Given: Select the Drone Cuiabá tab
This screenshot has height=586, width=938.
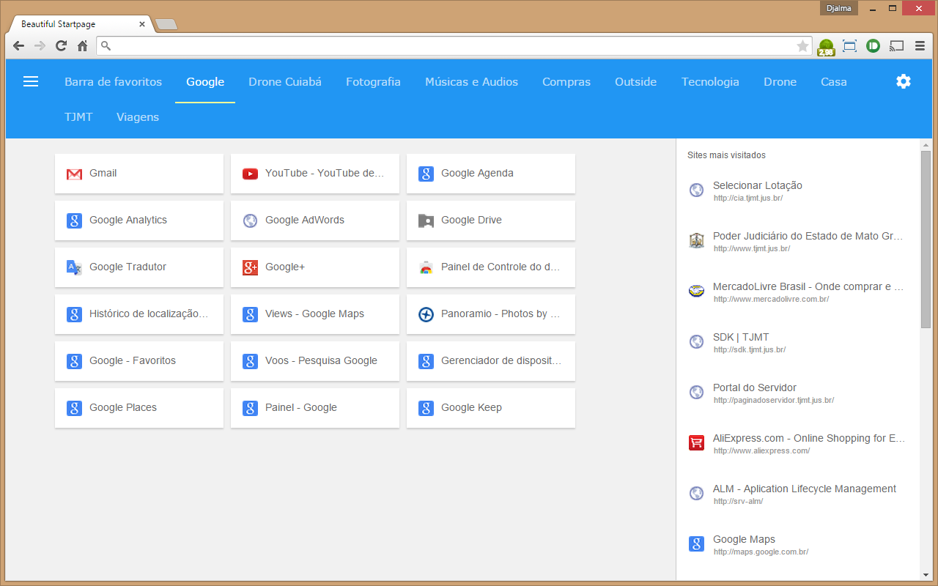Looking at the screenshot, I should click(x=285, y=82).
